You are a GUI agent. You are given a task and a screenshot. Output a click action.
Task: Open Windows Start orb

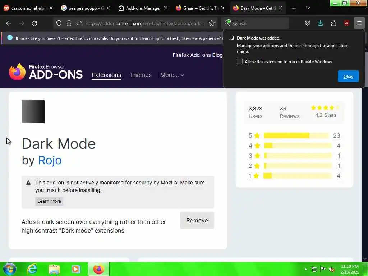(x=10, y=269)
